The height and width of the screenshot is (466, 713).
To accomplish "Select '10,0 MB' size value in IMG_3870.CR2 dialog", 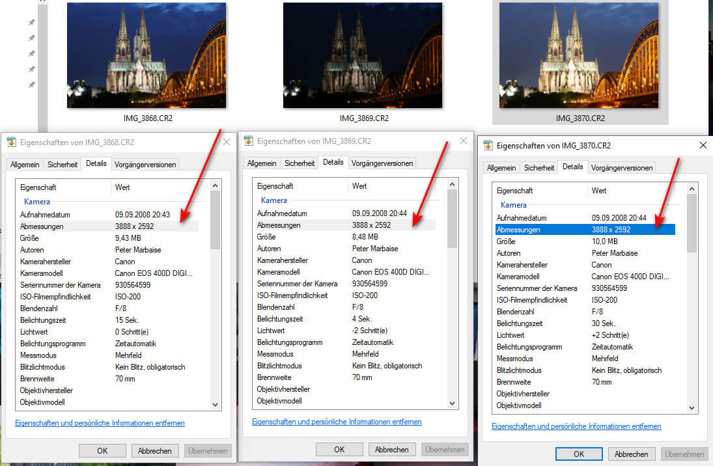I will [604, 241].
